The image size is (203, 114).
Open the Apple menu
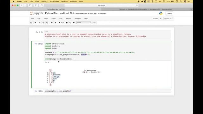coord(13,1)
